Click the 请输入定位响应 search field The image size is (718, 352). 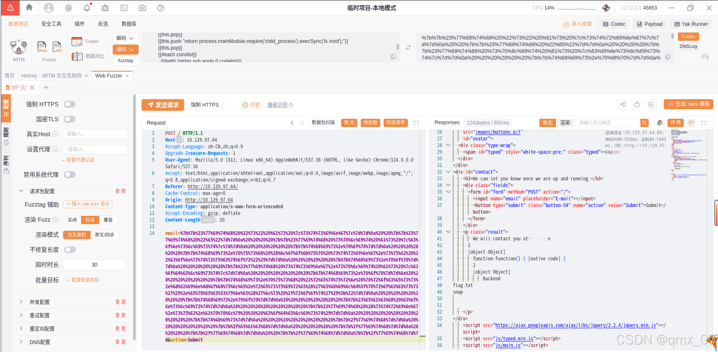tap(608, 123)
